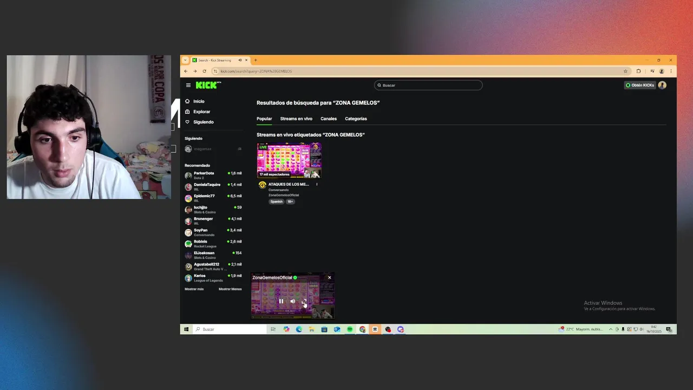The width and height of the screenshot is (693, 390).
Task: Switch to Streams en vivo tab
Action: (296, 119)
